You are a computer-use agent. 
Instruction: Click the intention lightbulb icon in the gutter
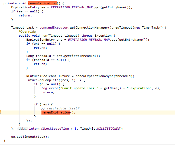[0, 112]
